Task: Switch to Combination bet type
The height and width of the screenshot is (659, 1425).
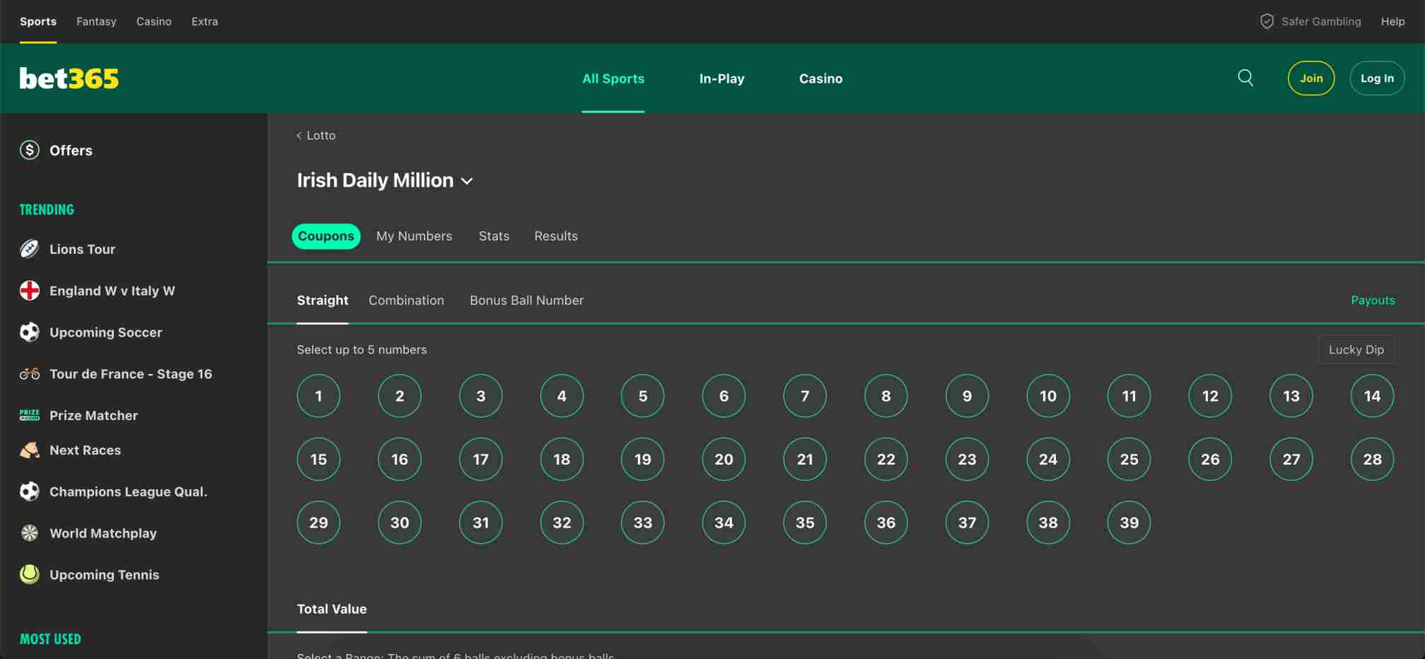Action: click(407, 301)
